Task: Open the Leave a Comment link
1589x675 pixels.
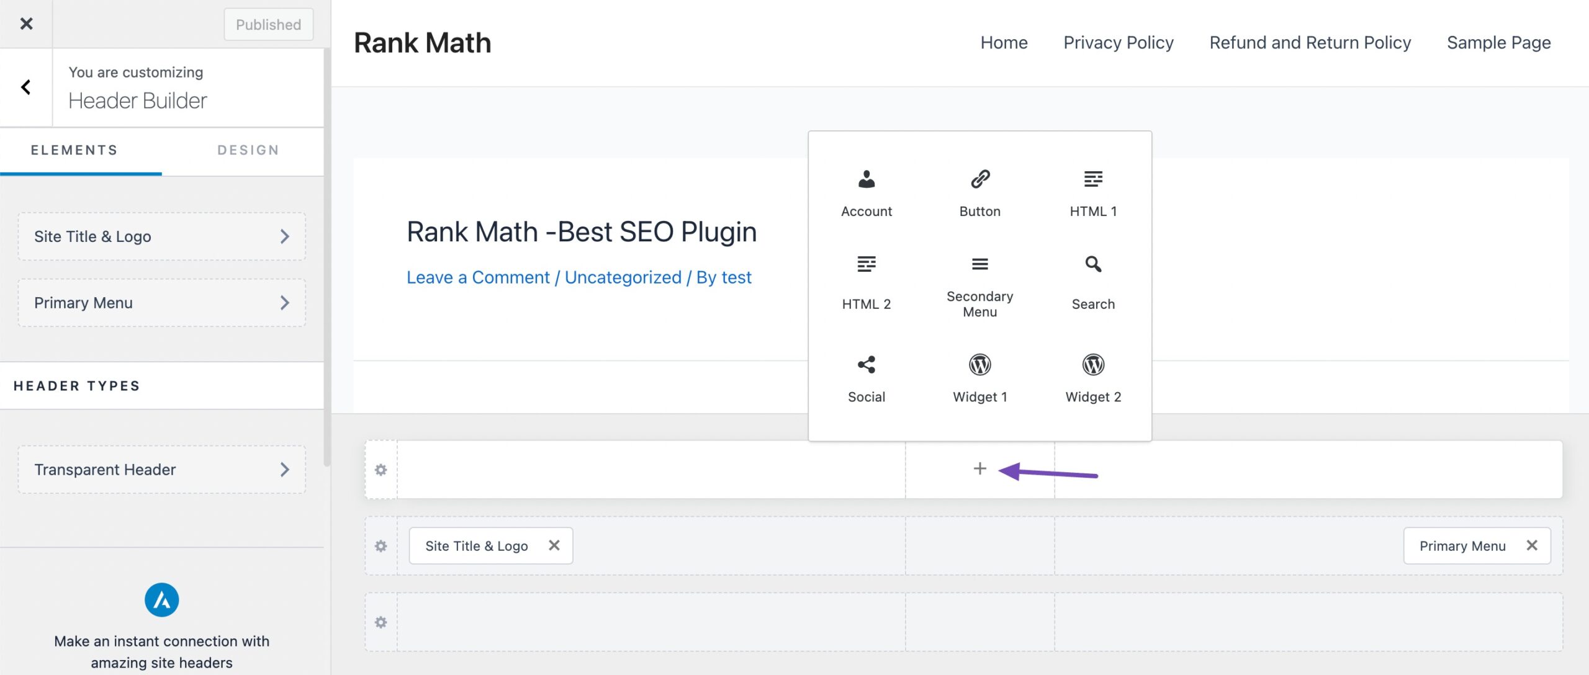Action: [478, 277]
